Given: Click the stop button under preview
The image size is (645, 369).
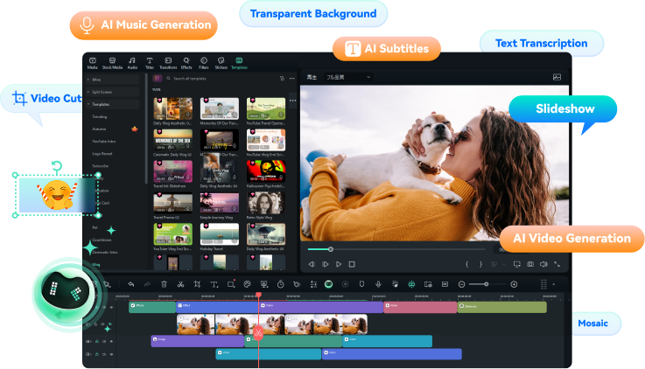Looking at the screenshot, I should click(x=352, y=263).
